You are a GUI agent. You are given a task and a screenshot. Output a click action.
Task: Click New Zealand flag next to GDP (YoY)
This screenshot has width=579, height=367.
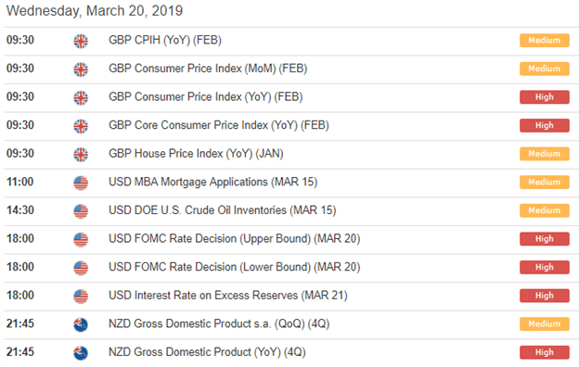click(81, 353)
